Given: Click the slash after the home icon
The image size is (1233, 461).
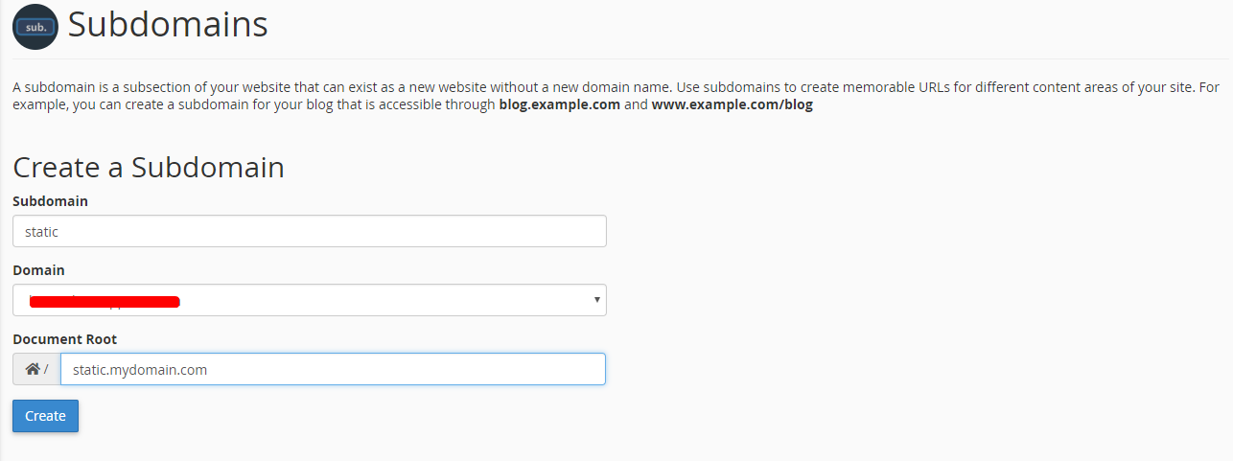Looking at the screenshot, I should click(x=46, y=370).
